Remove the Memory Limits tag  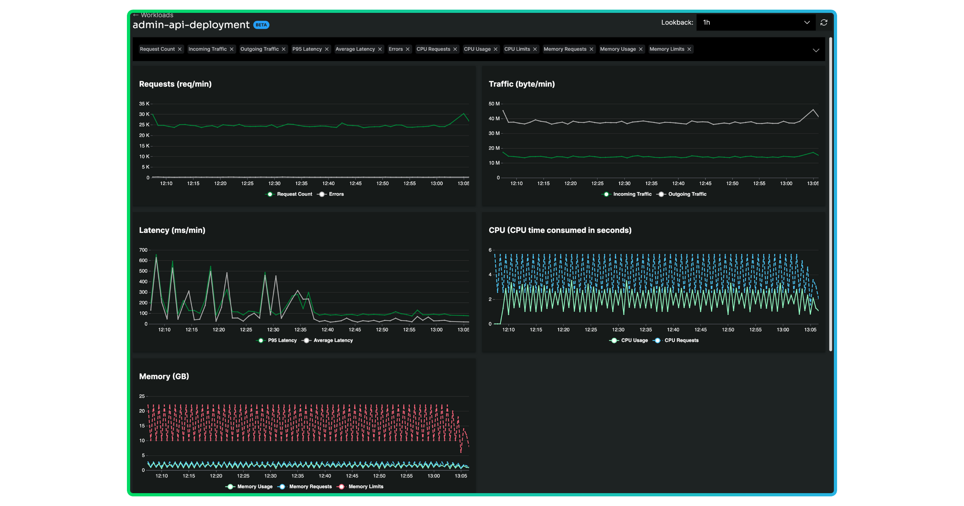(689, 49)
